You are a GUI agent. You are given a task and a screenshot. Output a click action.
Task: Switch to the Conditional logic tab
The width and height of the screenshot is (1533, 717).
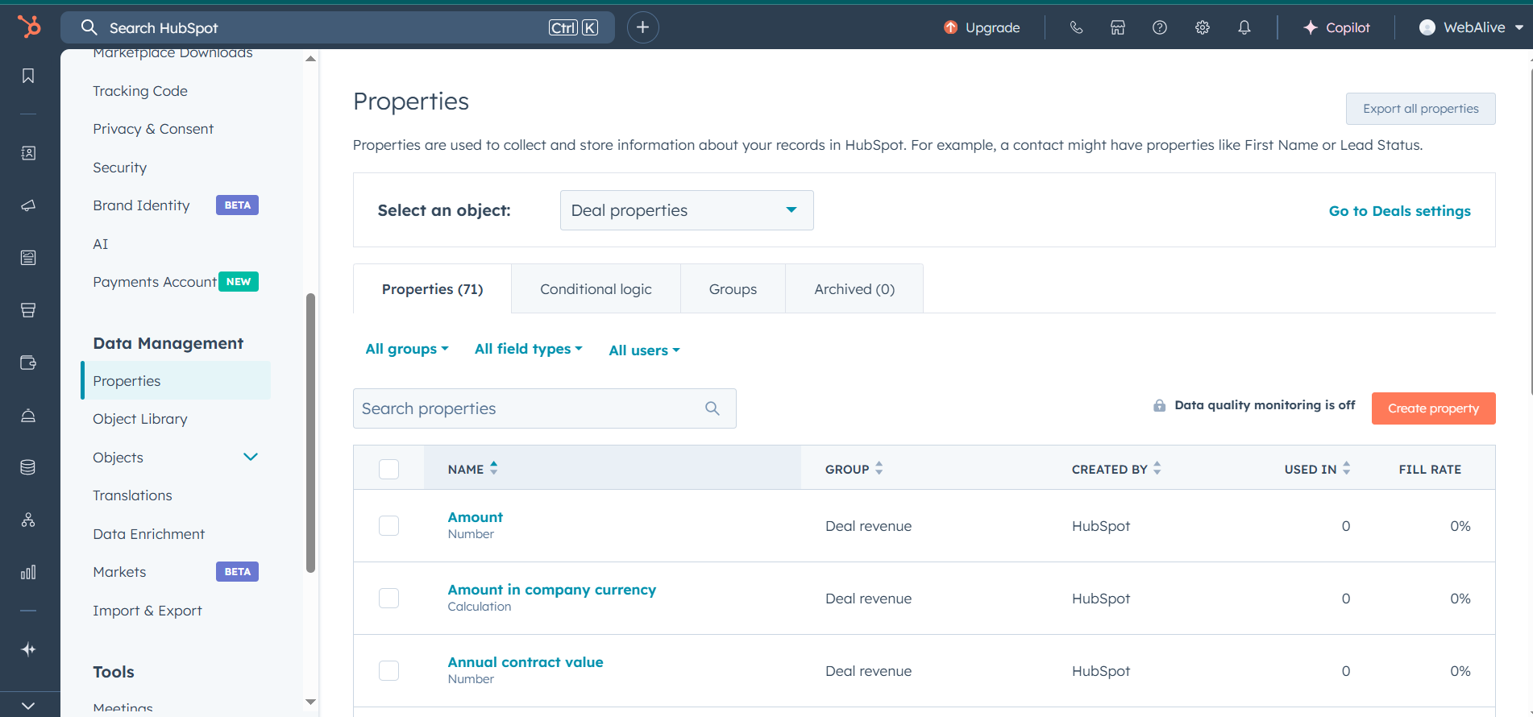[596, 289]
